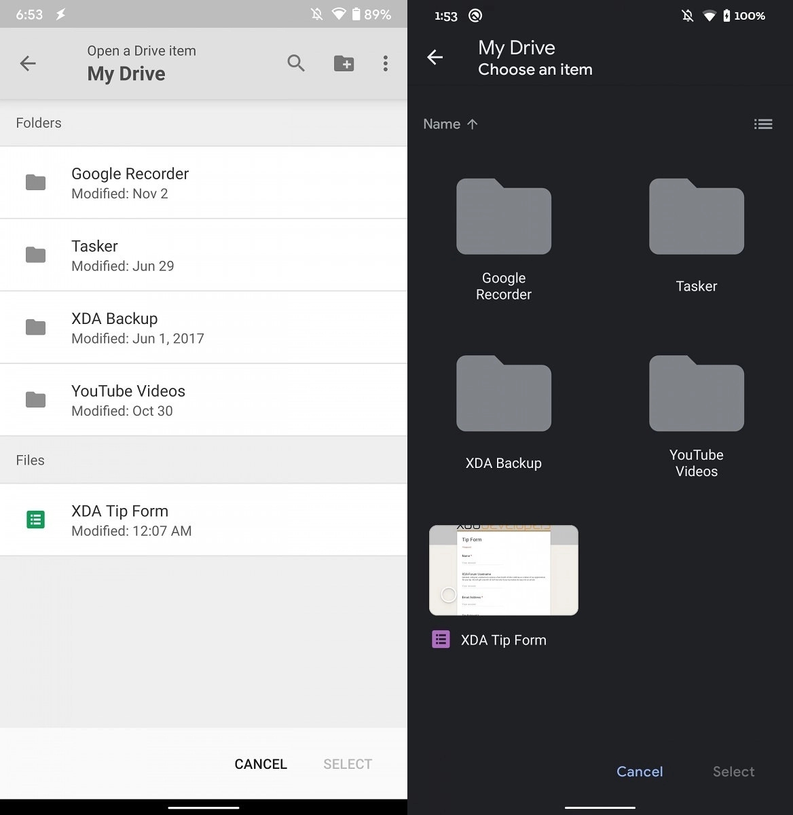Screen dimensions: 793x815
Task: Tap the 'Files' section header
Action: point(30,460)
